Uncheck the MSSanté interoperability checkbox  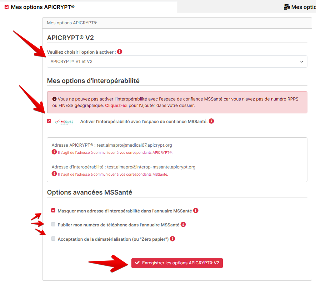(x=49, y=121)
